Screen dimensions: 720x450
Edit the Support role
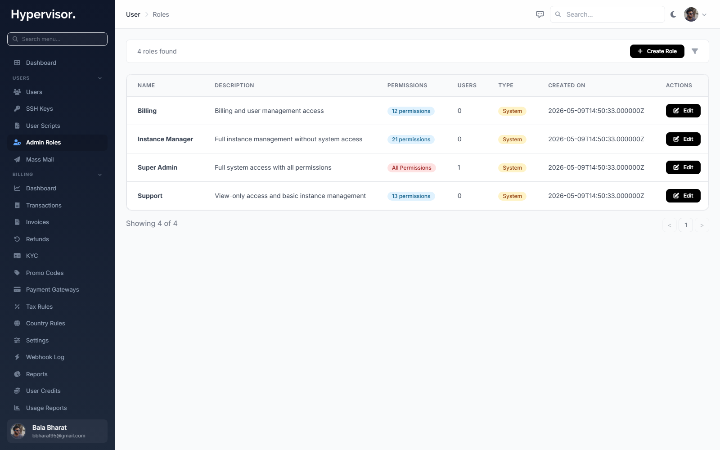point(683,196)
